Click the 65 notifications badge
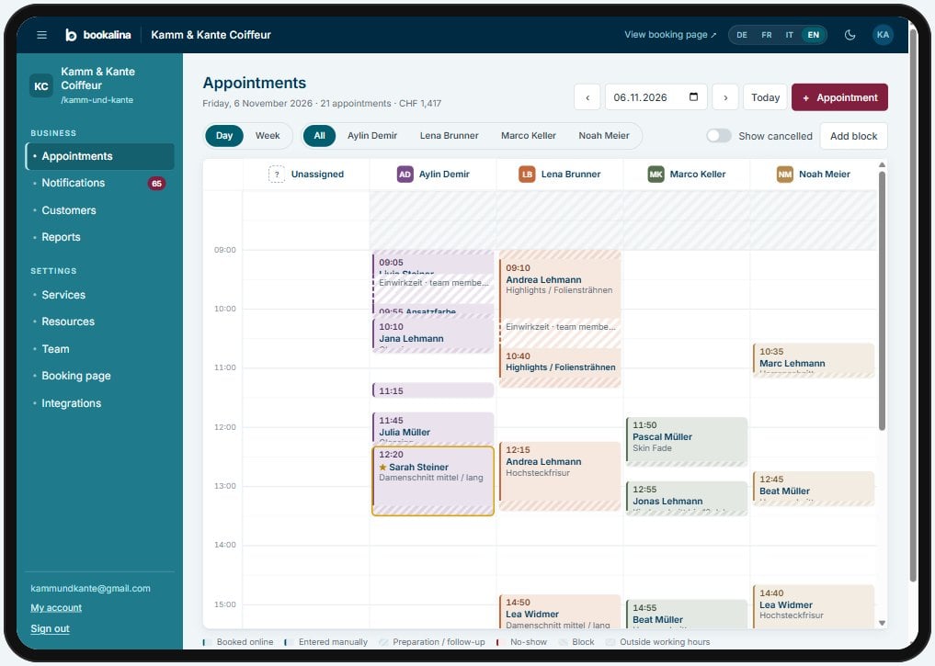The height and width of the screenshot is (666, 935). click(156, 184)
